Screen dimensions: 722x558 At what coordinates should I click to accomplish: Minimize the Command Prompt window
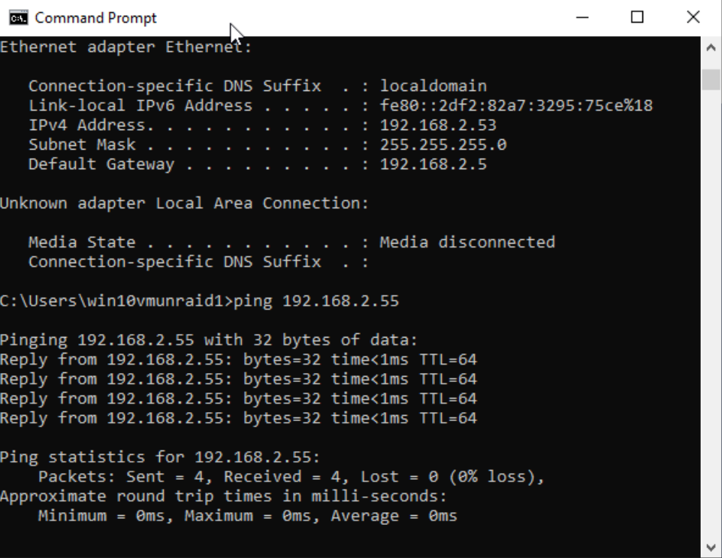tap(582, 17)
